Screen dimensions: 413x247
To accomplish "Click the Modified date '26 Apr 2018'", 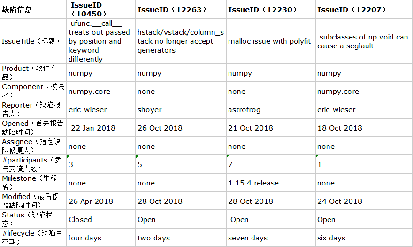I will coord(91,201).
